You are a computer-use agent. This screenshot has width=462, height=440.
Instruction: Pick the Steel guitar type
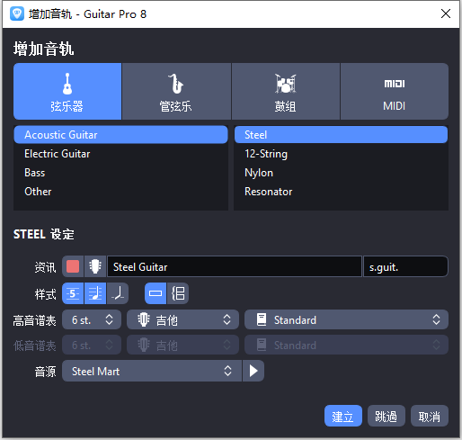(x=341, y=135)
